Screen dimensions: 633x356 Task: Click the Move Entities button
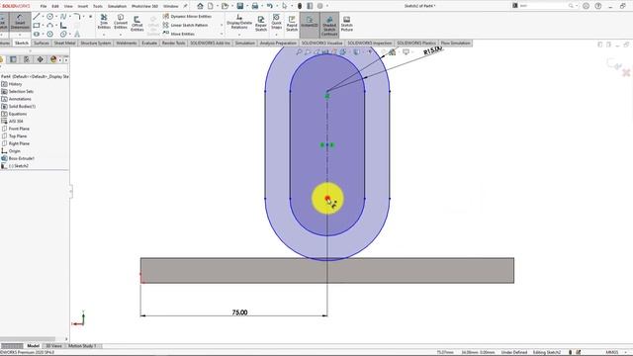tap(179, 34)
